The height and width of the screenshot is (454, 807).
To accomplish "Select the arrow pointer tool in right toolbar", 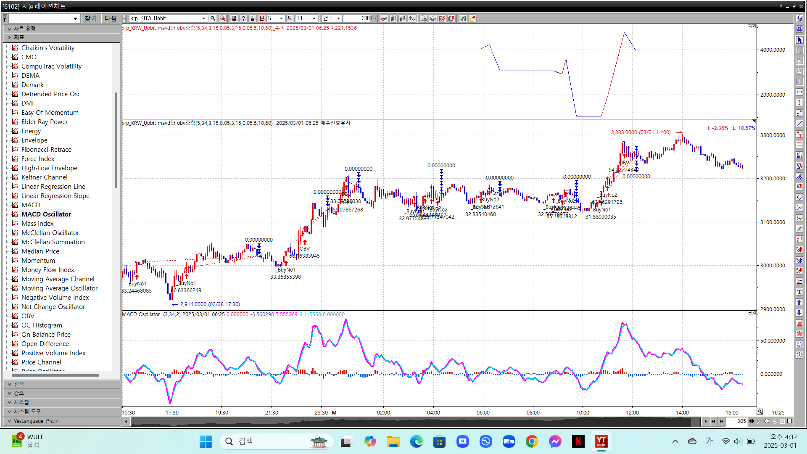I will coord(799,40).
